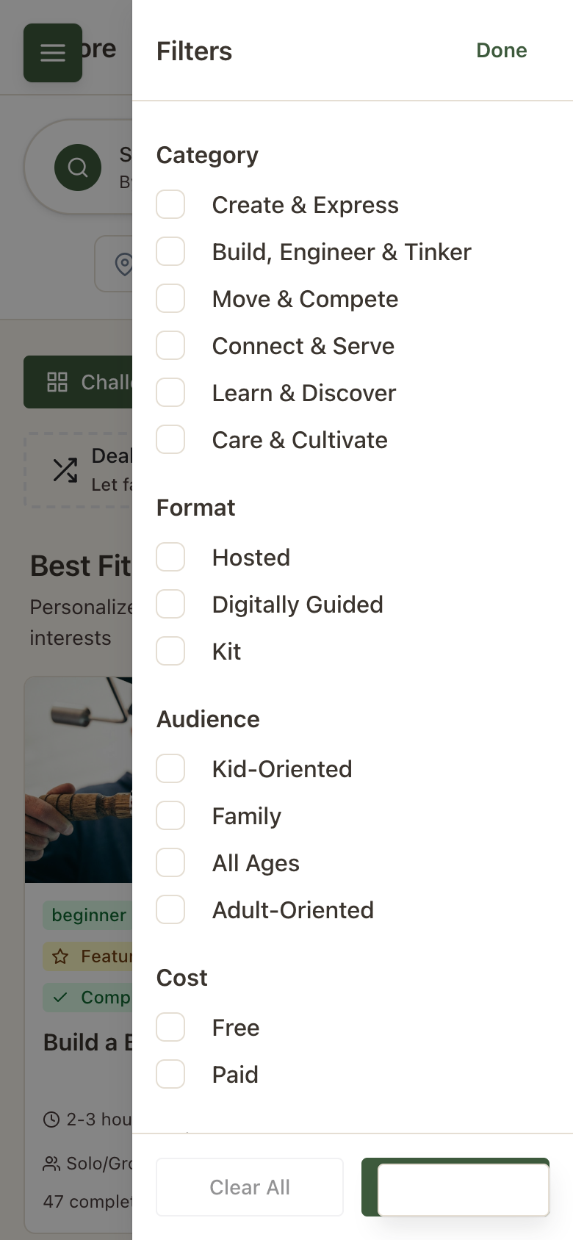
Task: Select the location pin icon
Action: coord(125,264)
